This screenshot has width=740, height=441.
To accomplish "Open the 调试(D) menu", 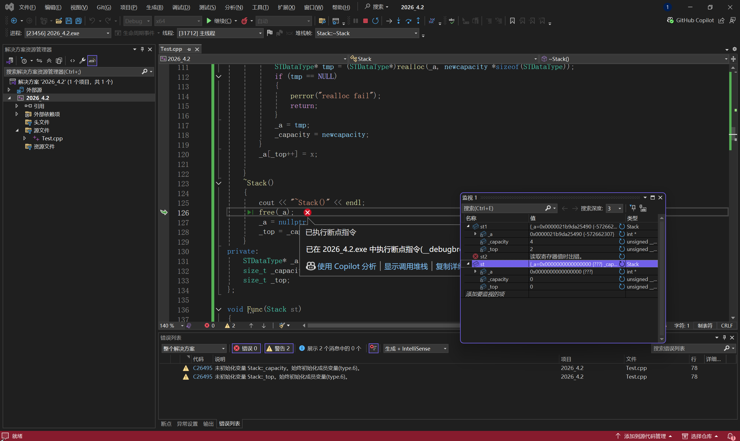I will (181, 7).
